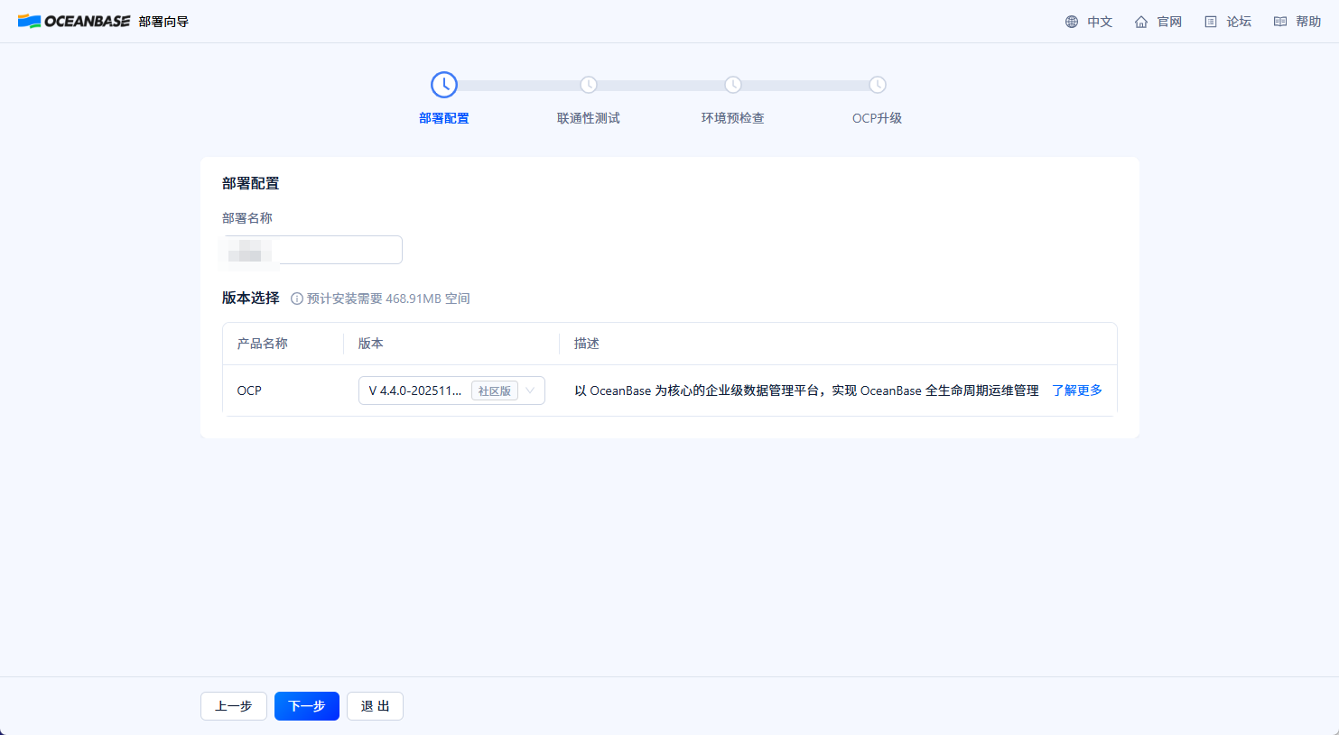Viewport: 1339px width, 735px height.
Task: Click the info icon next to 版本选择
Action: [x=296, y=299]
